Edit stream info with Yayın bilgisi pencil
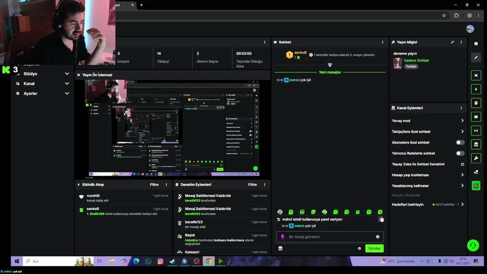The image size is (487, 274). (452, 42)
